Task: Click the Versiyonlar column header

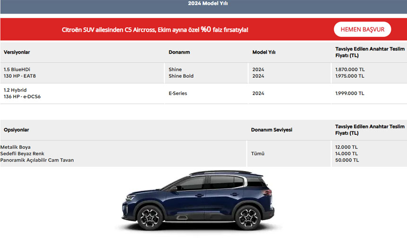Action: [17, 52]
